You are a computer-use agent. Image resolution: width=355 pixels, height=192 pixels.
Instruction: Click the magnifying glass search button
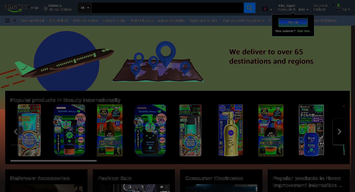click(249, 8)
